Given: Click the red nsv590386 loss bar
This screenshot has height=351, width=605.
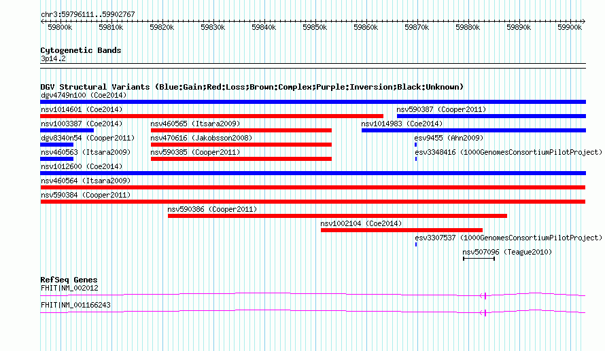Looking at the screenshot, I should pos(337,216).
